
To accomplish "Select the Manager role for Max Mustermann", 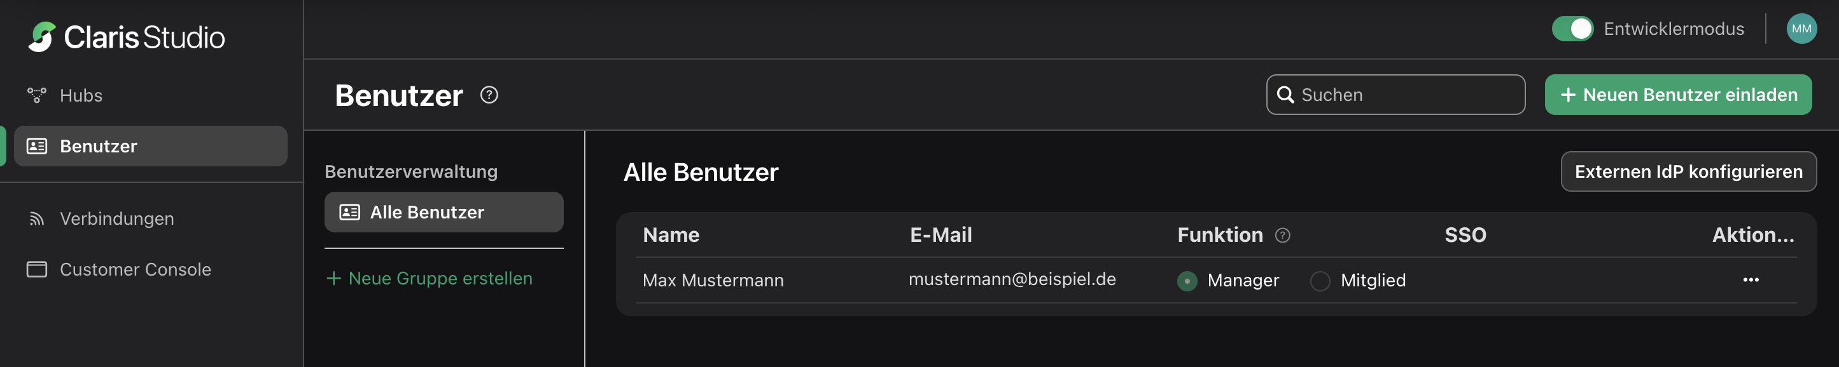I will [1187, 281].
